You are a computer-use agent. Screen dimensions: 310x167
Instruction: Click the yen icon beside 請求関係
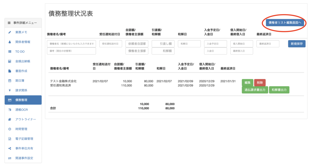pyautogui.click(x=9, y=90)
